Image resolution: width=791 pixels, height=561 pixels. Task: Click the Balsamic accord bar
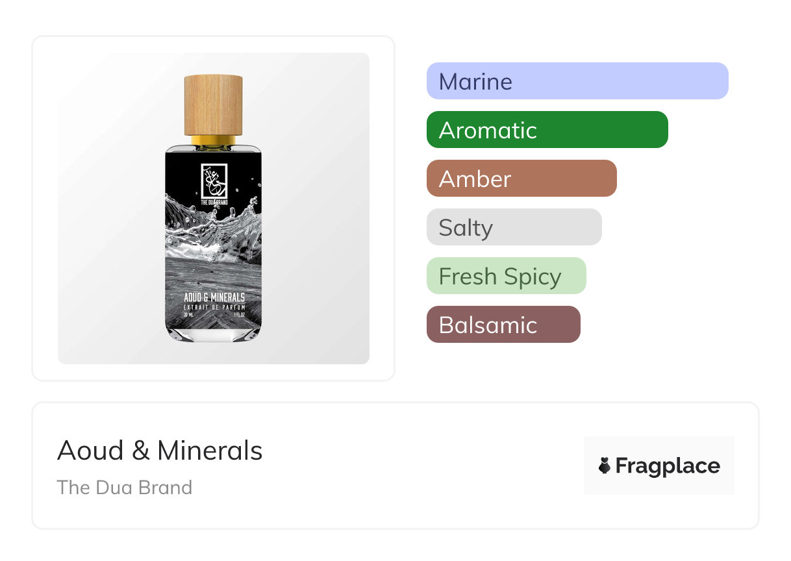point(503,325)
